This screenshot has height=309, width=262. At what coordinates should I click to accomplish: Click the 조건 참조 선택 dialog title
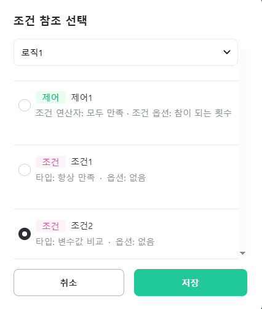(x=50, y=20)
